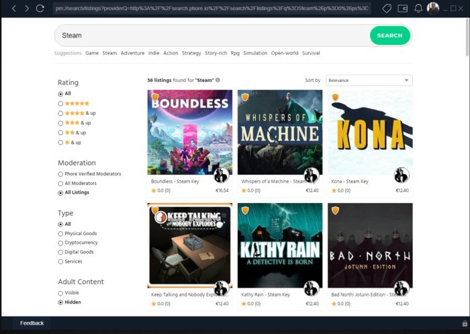Screen dimensions: 470x334
Task: Click the page vertical scrollbar
Action: pos(467,38)
